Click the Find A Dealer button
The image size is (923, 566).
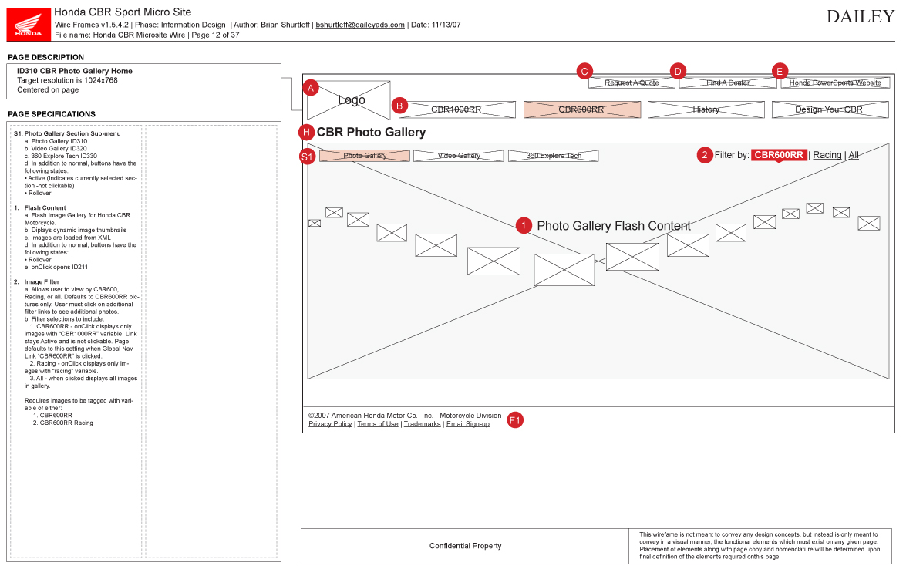(728, 83)
